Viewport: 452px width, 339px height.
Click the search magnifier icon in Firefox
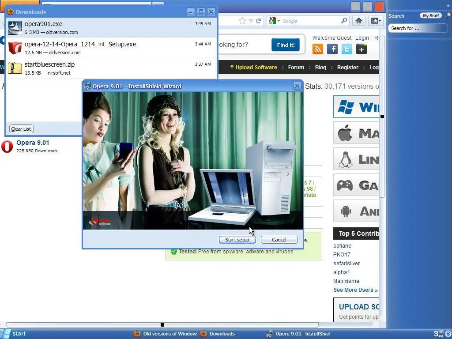[344, 21]
